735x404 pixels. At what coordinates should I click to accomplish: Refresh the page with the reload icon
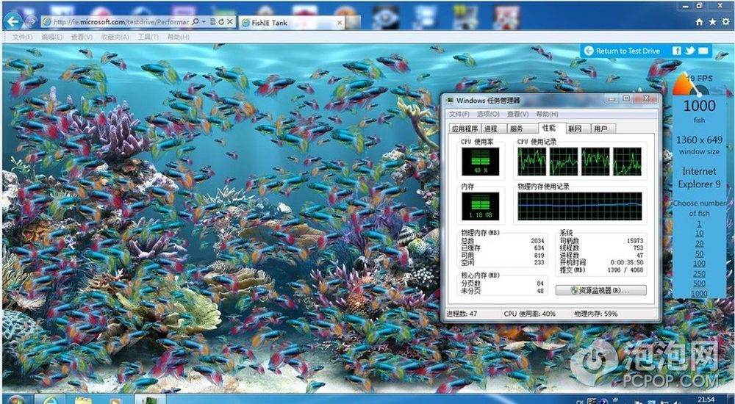(221, 21)
